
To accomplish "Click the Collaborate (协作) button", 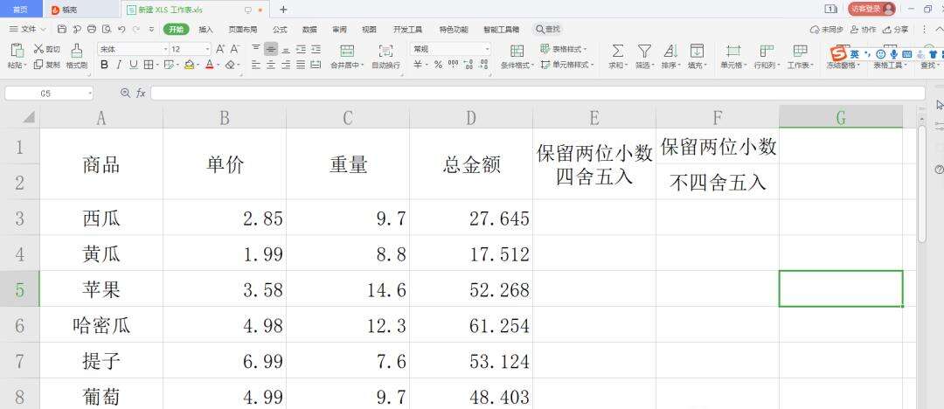I will 864,29.
